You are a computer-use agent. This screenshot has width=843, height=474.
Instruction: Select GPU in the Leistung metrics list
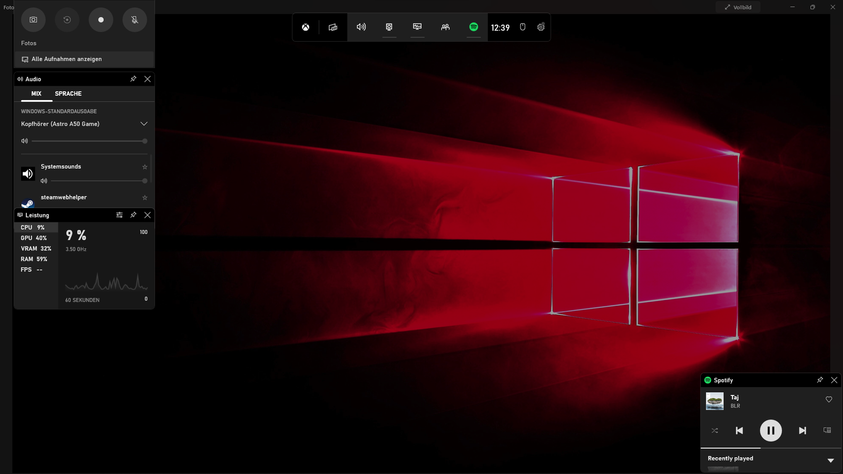35,238
